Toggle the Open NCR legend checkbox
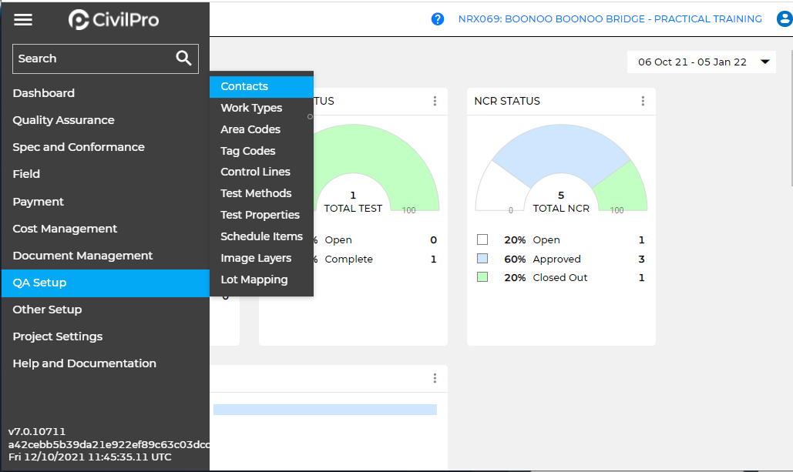The image size is (793, 472). (x=482, y=240)
